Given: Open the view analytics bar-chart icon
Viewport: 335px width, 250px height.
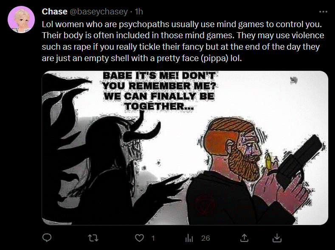Looking at the screenshot, I should [x=189, y=238].
